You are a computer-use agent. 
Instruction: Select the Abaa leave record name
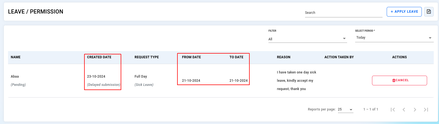coord(15,76)
